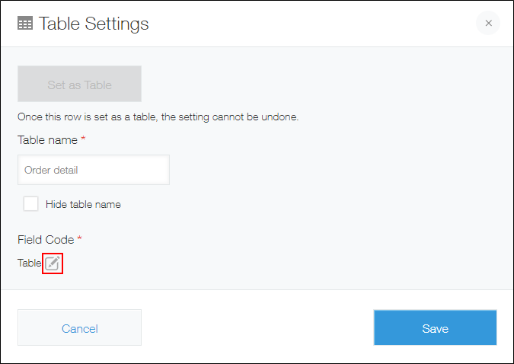Image resolution: width=514 pixels, height=364 pixels.
Task: Click the red asterisk beside Field Code
Action: tap(79, 239)
